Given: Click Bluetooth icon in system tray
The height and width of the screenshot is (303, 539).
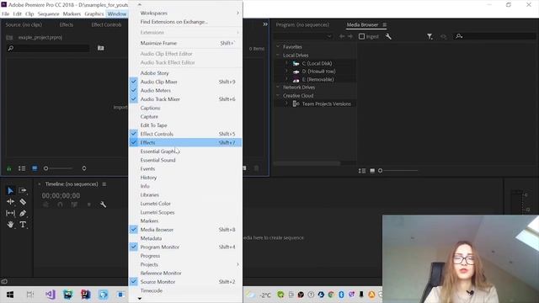Looking at the screenshot, I should (x=341, y=295).
